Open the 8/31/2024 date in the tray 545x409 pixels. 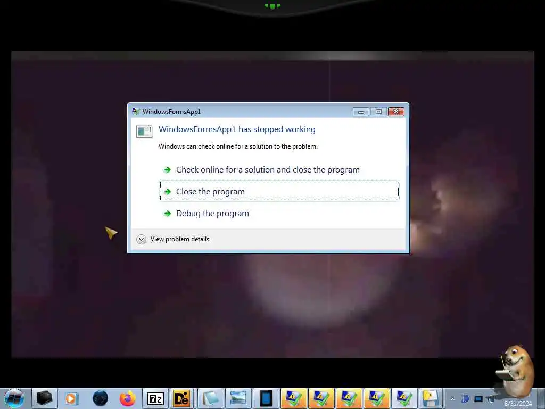518,404
